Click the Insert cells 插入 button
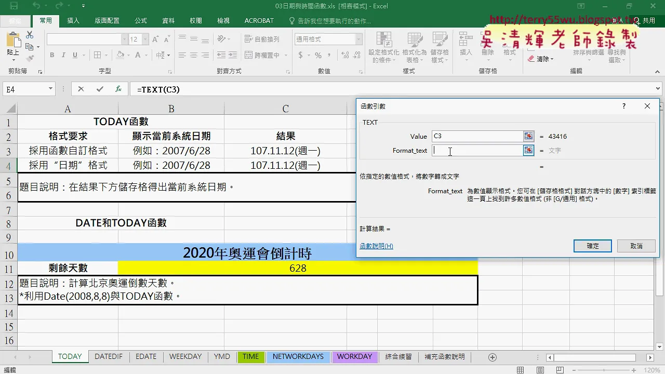The width and height of the screenshot is (665, 374). 466,47
